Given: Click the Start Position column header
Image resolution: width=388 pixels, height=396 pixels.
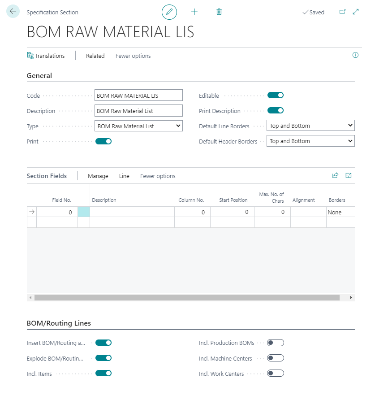Looking at the screenshot, I should point(233,200).
